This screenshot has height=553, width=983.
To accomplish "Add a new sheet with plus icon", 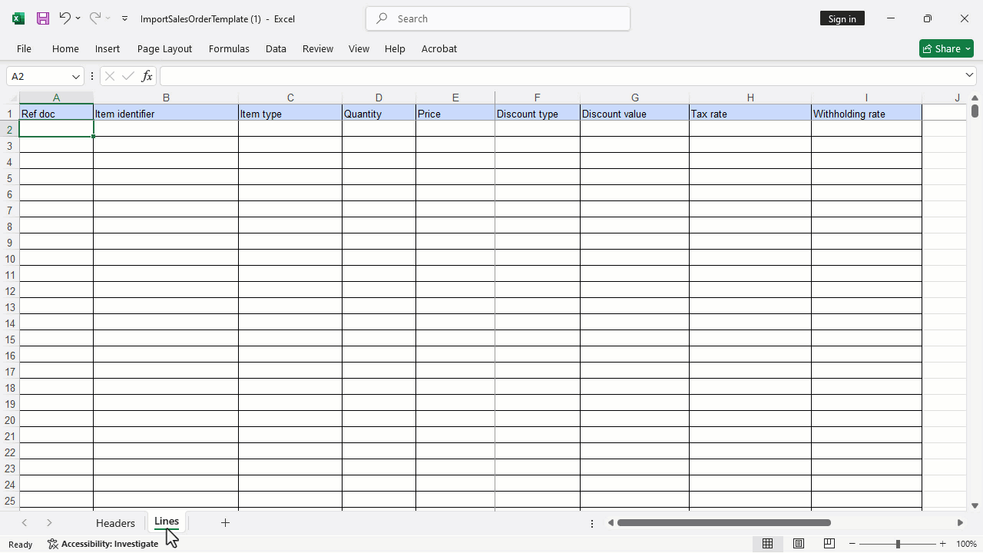I will coord(225,522).
